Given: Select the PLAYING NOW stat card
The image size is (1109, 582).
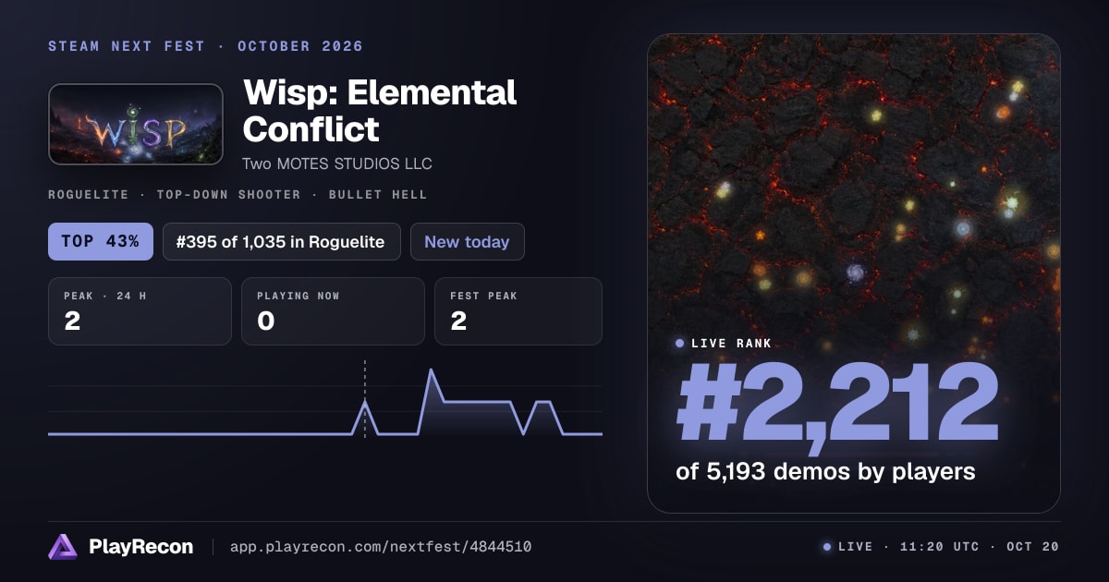Looking at the screenshot, I should click(x=333, y=311).
